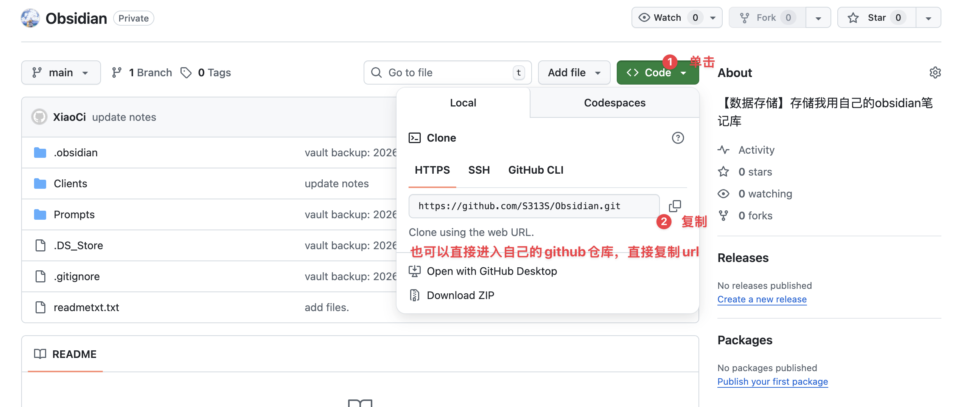Open the Obsidian repository title link
Screen dimensions: 955x407
click(x=76, y=18)
